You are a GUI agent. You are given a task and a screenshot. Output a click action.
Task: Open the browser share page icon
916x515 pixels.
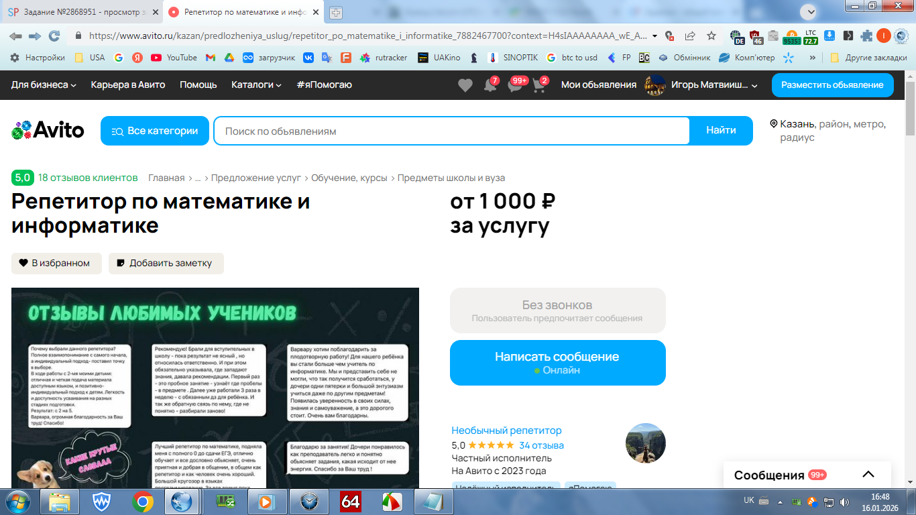click(x=690, y=36)
